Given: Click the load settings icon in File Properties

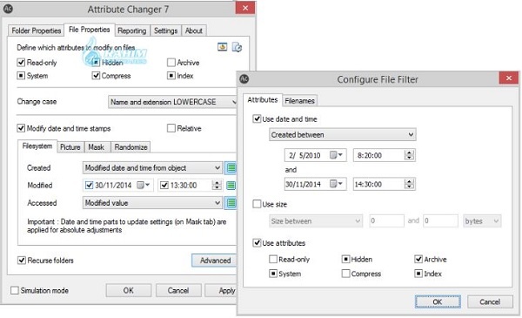Looking at the screenshot, I should point(223,47).
